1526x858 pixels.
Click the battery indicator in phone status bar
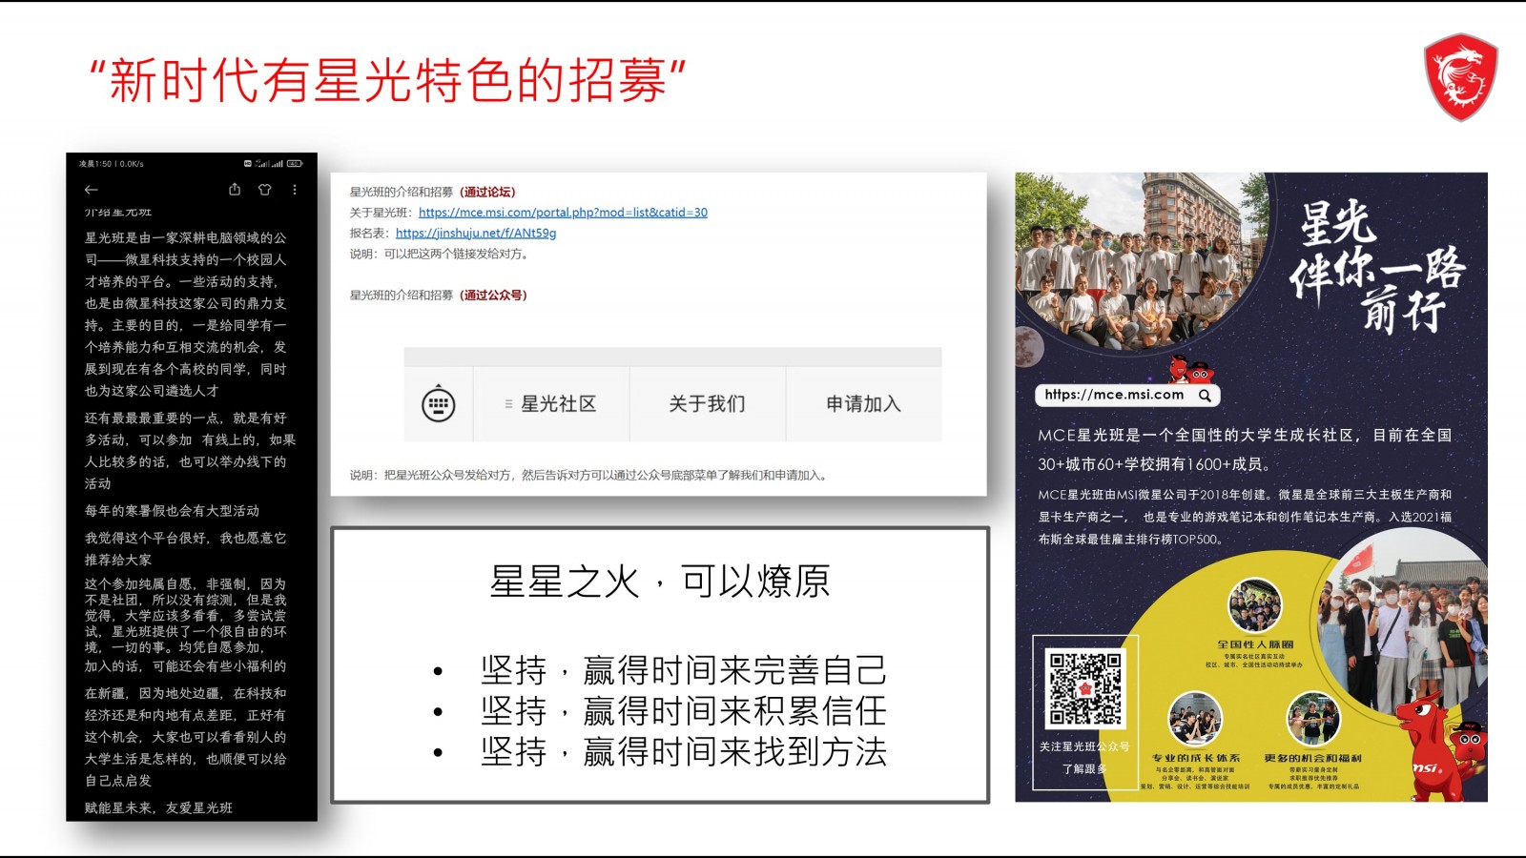tap(295, 164)
